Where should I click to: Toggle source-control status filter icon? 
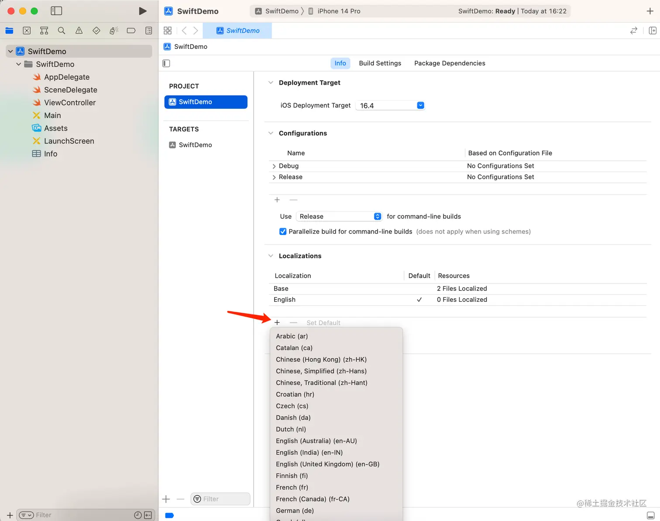click(148, 515)
